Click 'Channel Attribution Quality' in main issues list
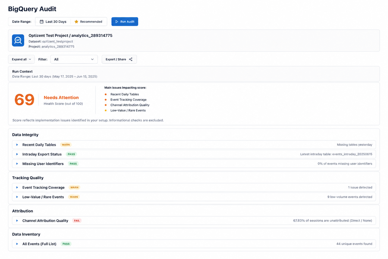 [130, 105]
